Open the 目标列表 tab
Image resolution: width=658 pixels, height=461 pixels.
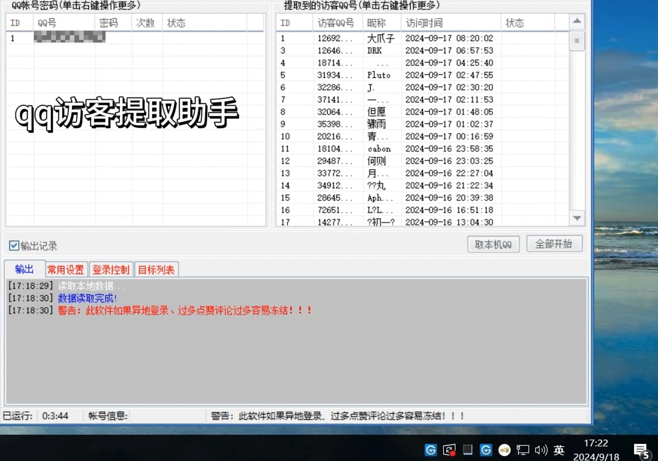click(x=156, y=270)
